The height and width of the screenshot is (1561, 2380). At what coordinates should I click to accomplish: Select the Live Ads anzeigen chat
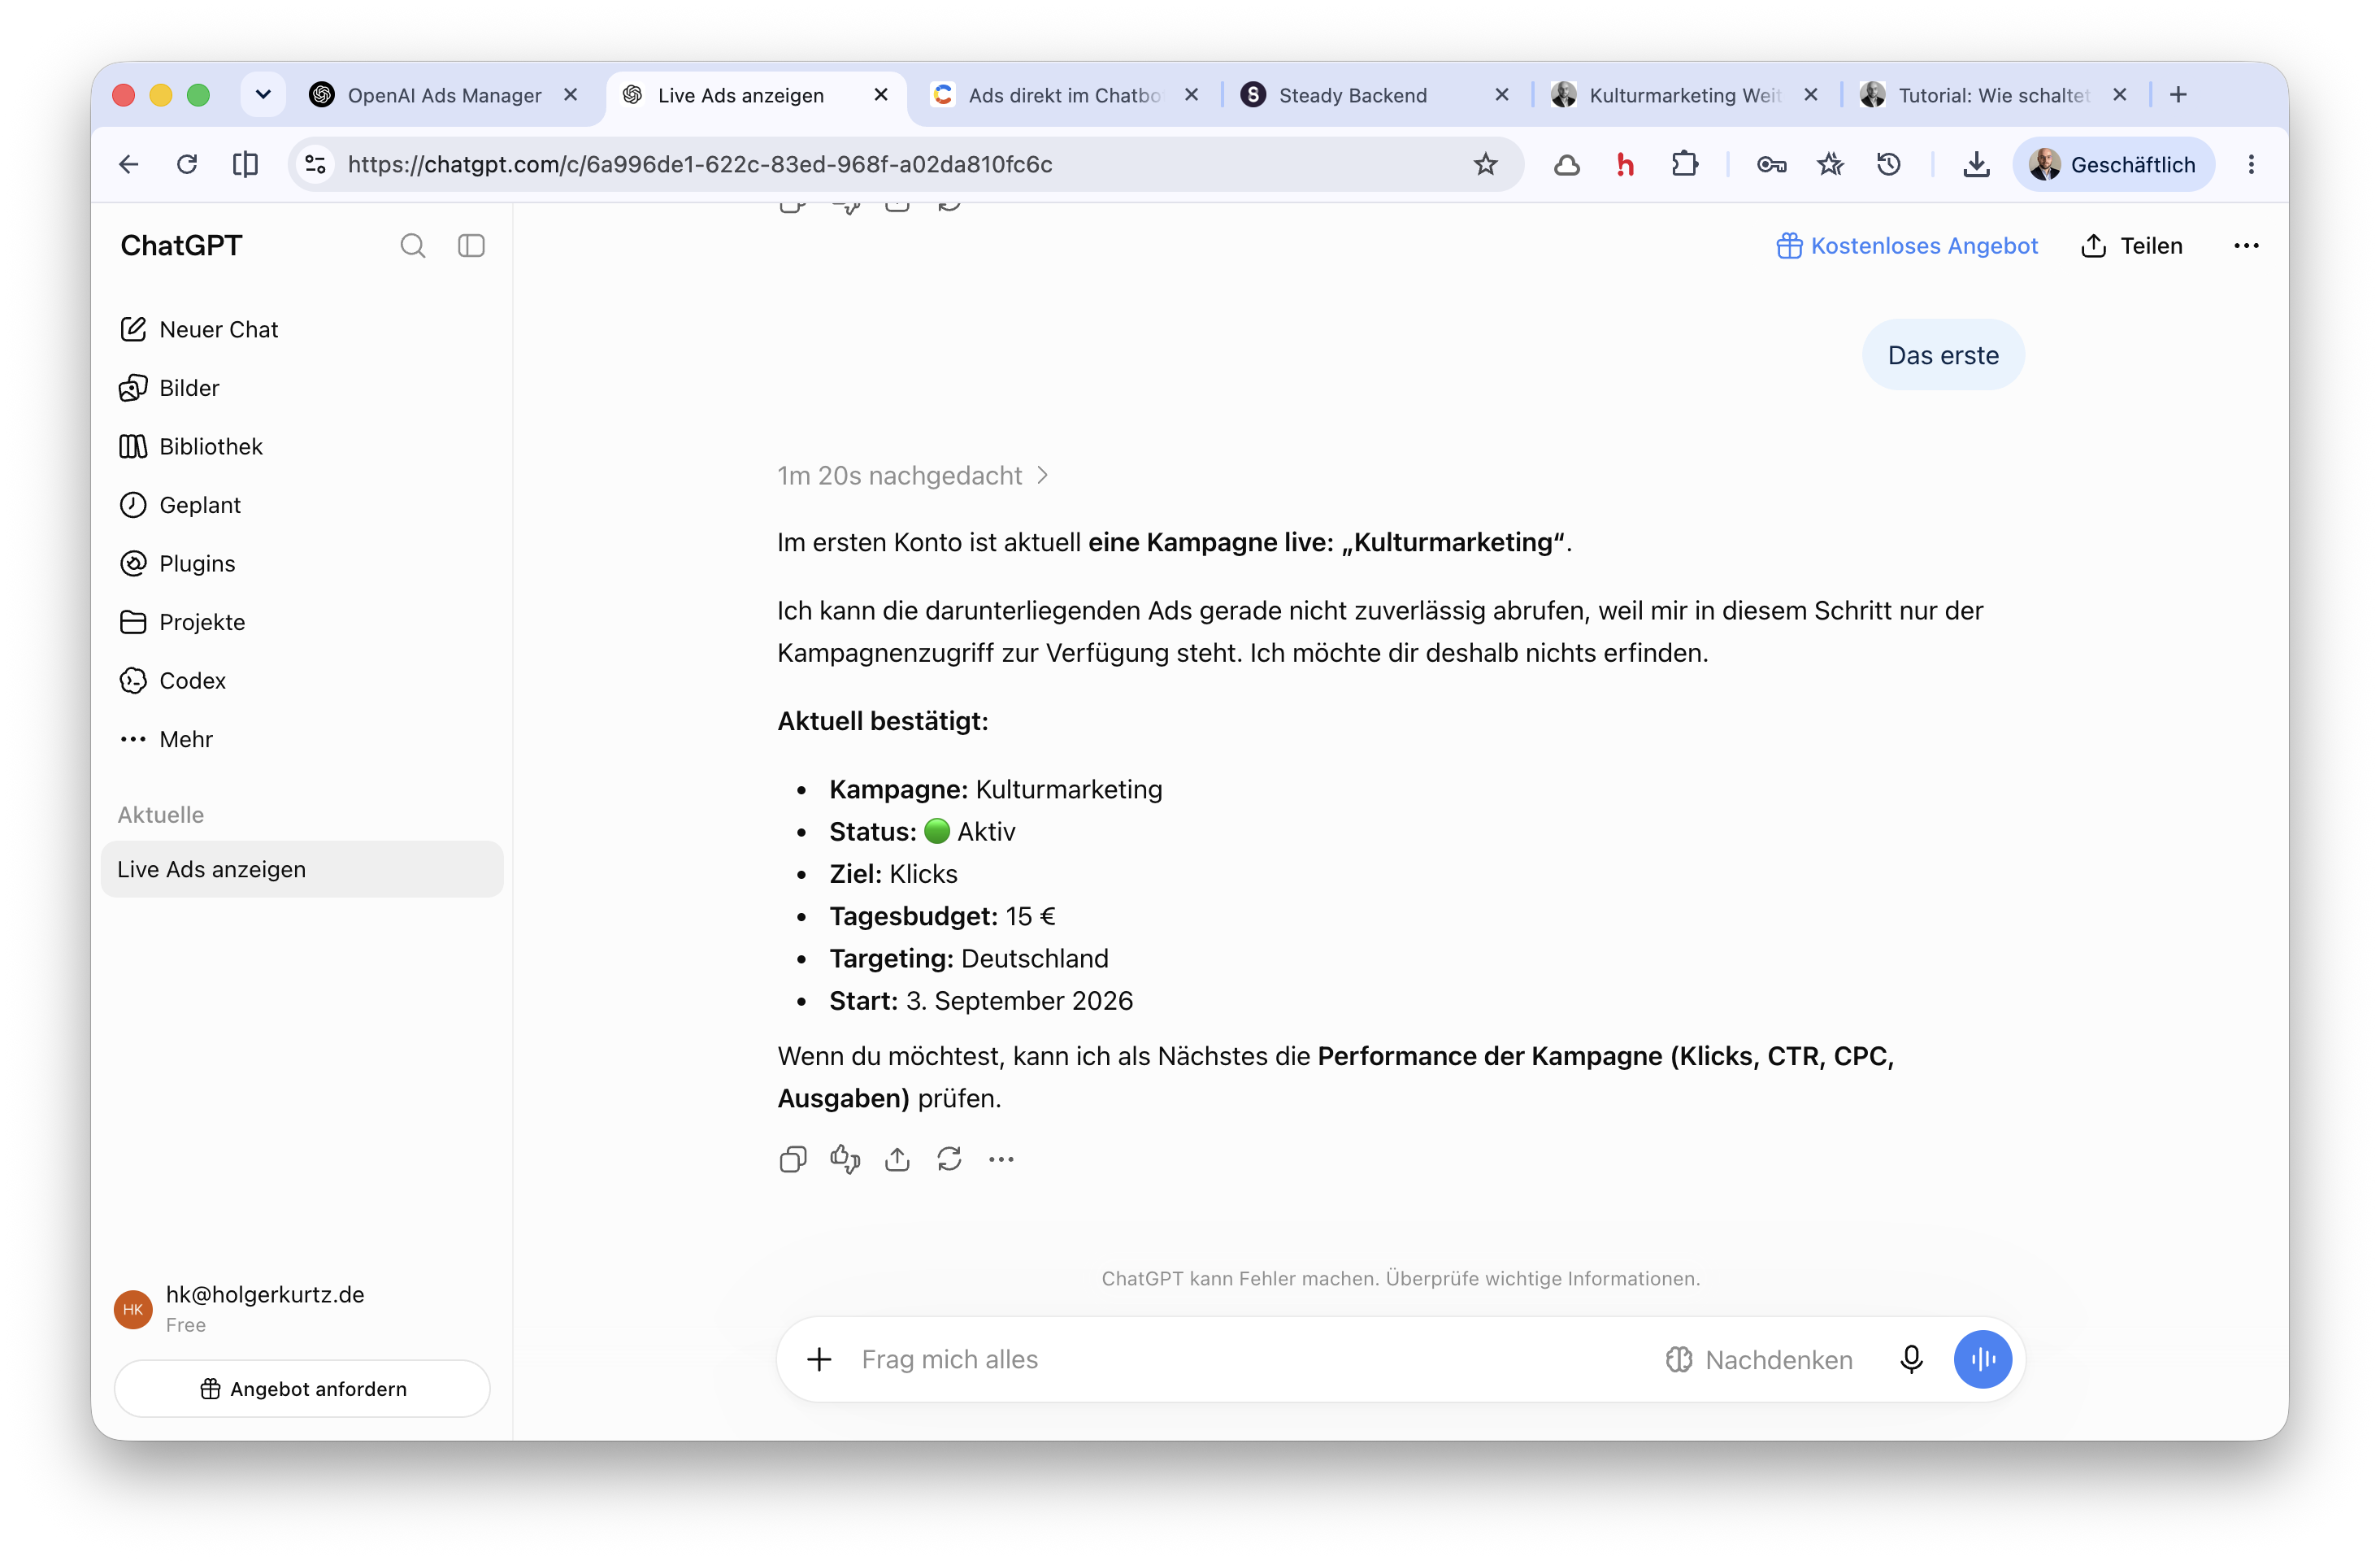[301, 869]
